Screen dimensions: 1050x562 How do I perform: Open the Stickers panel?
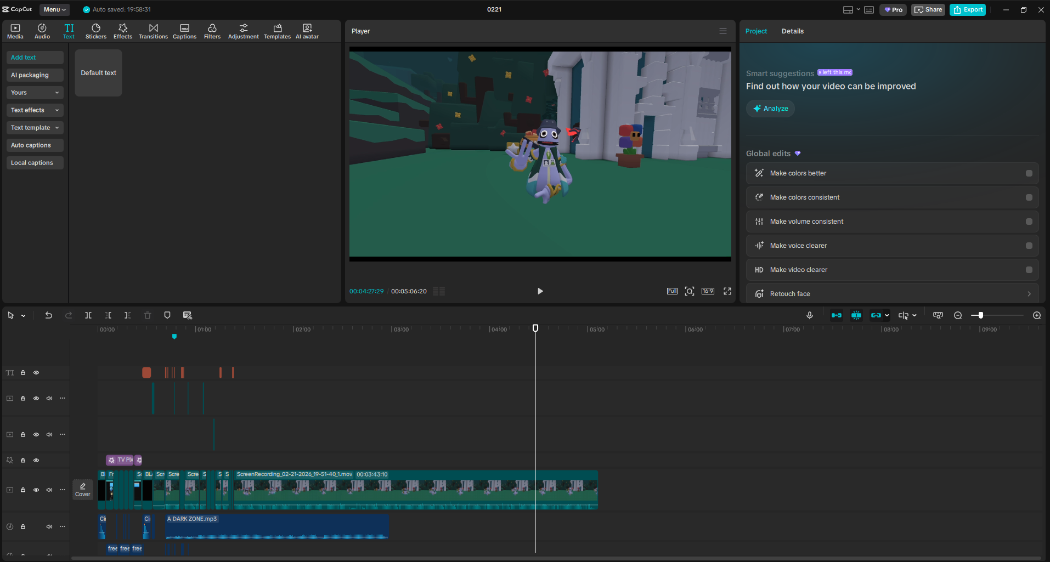96,31
